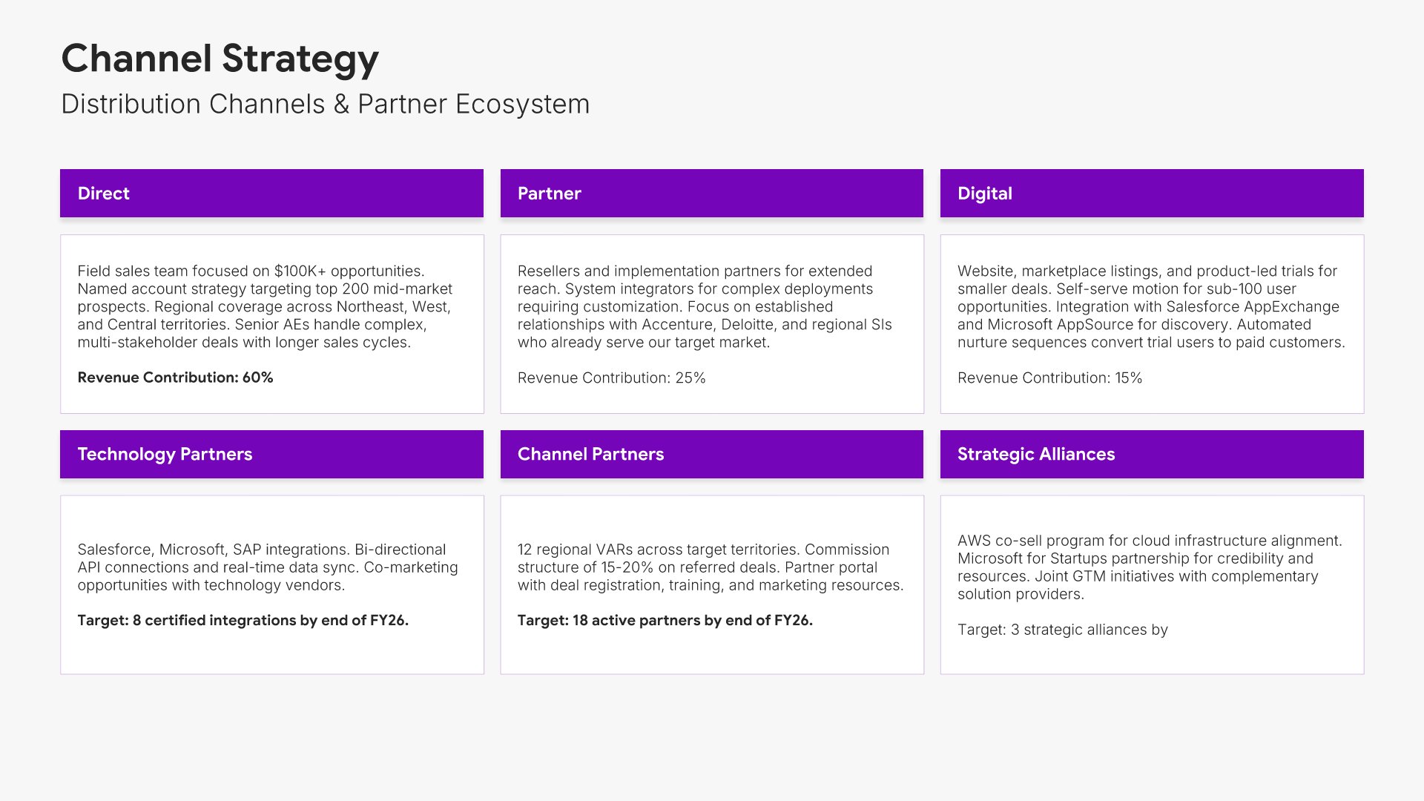Select the Distribution Channels & Partner Ecosystem subtitle
This screenshot has width=1424, height=801.
point(325,105)
